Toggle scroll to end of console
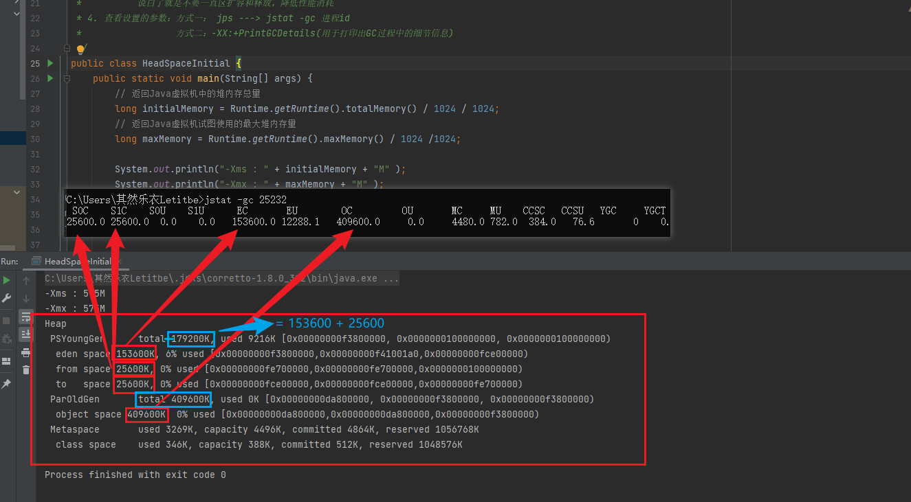Image resolution: width=911 pixels, height=502 pixels. (26, 334)
